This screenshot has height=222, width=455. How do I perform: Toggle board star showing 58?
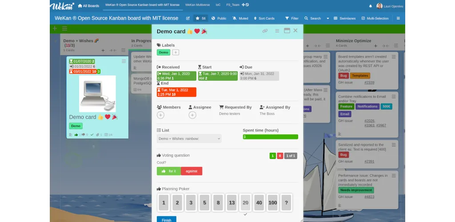200,18
